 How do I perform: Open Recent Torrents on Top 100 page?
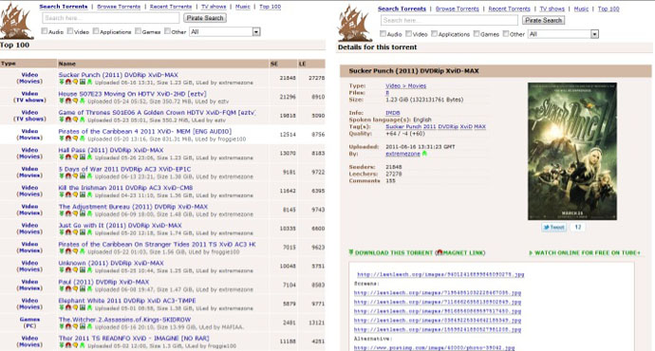(171, 7)
